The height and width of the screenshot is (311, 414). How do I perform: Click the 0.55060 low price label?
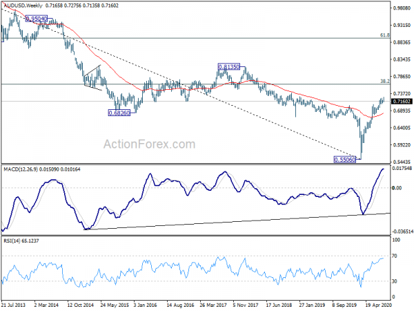coord(345,160)
